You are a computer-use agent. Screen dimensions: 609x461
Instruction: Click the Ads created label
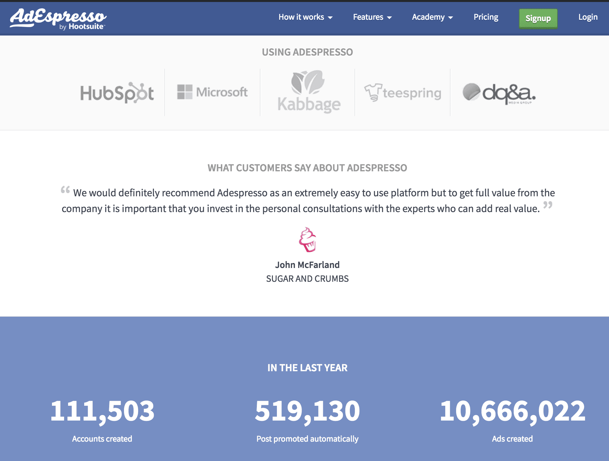point(512,439)
